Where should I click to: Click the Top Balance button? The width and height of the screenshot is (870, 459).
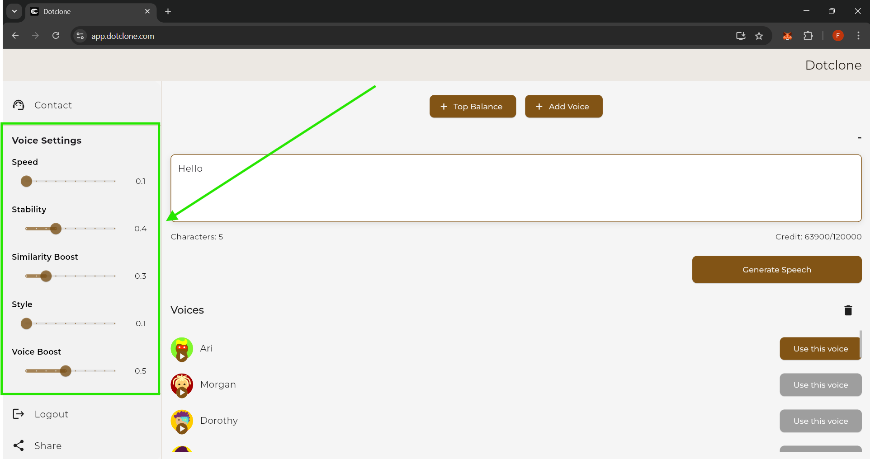click(473, 107)
